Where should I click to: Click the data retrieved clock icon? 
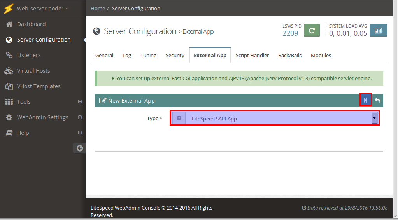(x=304, y=208)
